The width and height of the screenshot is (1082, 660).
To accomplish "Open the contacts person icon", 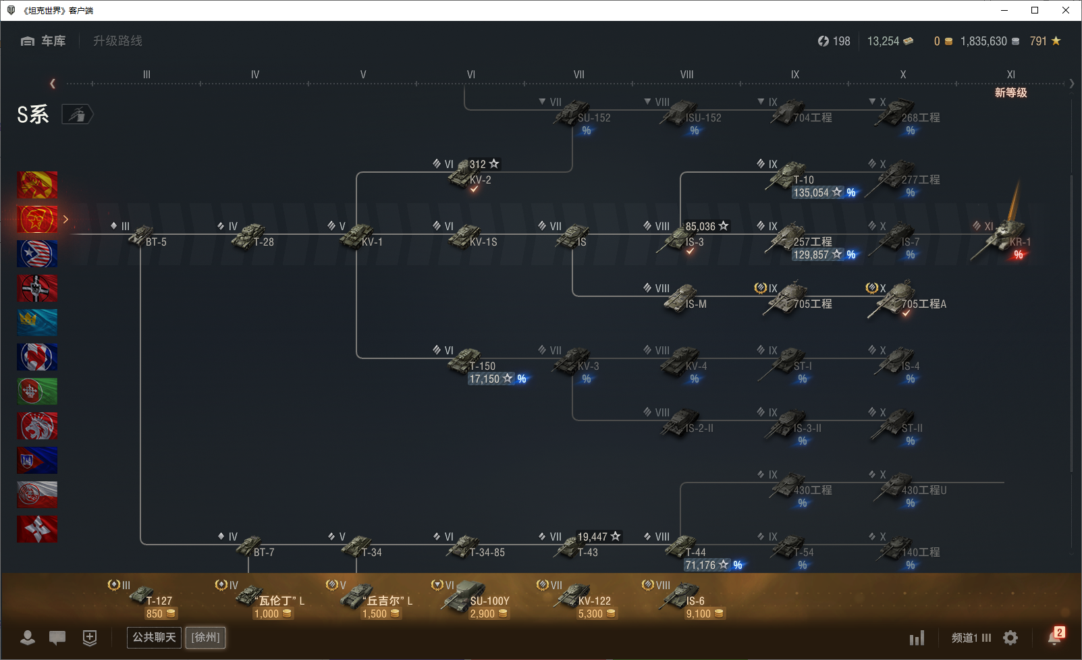I will pos(28,637).
